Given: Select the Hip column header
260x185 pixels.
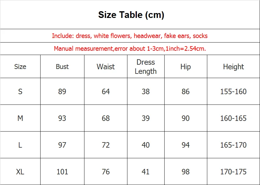Looking at the screenshot, I should (x=186, y=67).
